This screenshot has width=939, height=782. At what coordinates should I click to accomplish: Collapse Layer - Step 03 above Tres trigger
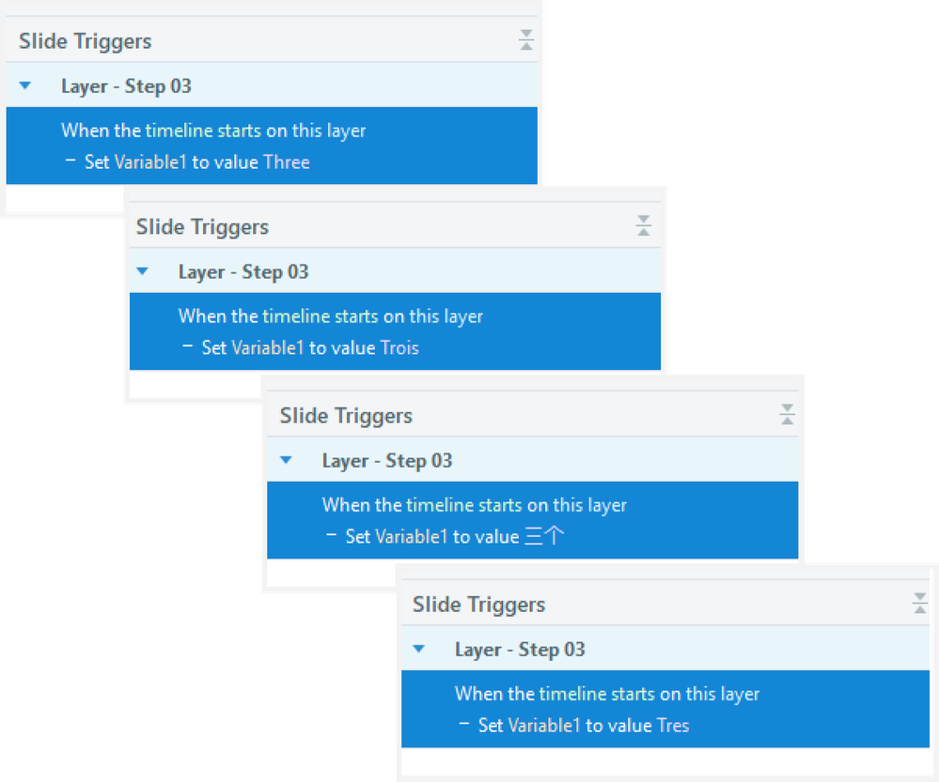point(419,649)
